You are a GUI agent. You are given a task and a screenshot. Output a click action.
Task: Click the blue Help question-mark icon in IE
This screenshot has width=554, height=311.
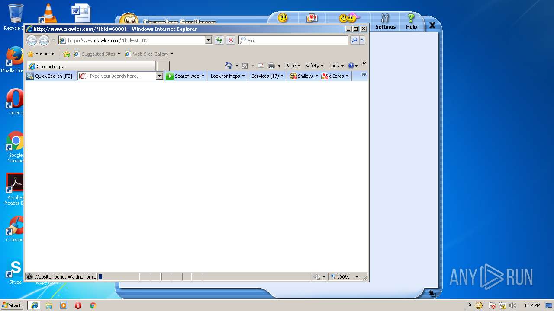click(x=351, y=66)
